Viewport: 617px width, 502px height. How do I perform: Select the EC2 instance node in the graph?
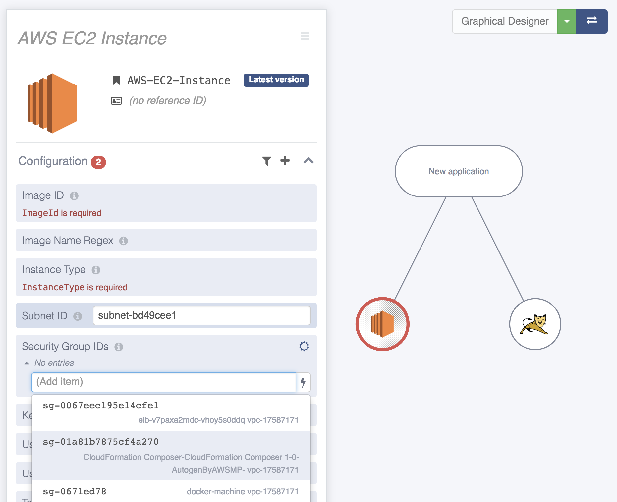coord(382,324)
